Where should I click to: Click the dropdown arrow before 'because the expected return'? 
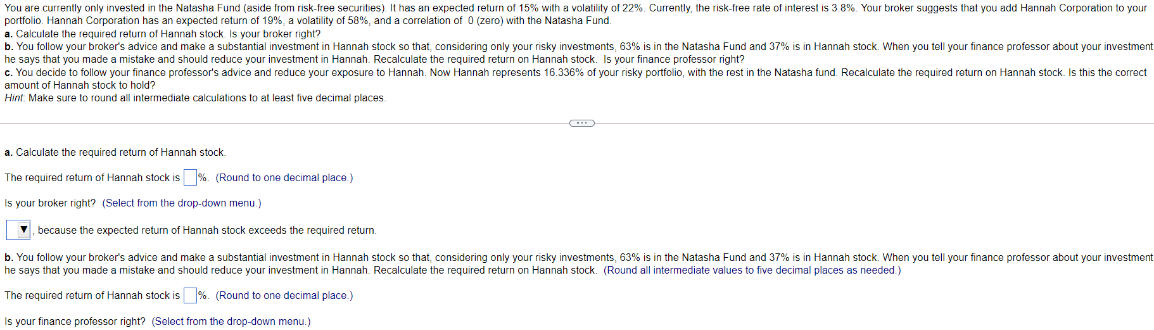[x=23, y=230]
